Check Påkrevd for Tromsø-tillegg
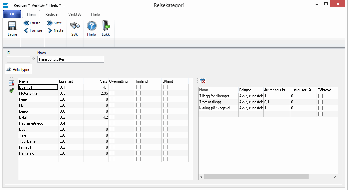Image resolution: width=348 pixels, height=190 pixels. pos(321,102)
